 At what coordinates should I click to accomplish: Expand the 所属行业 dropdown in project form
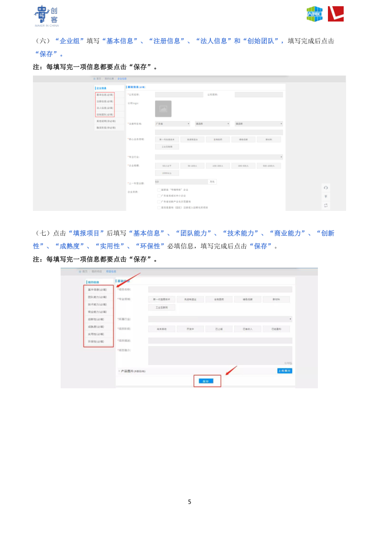[x=220, y=319]
